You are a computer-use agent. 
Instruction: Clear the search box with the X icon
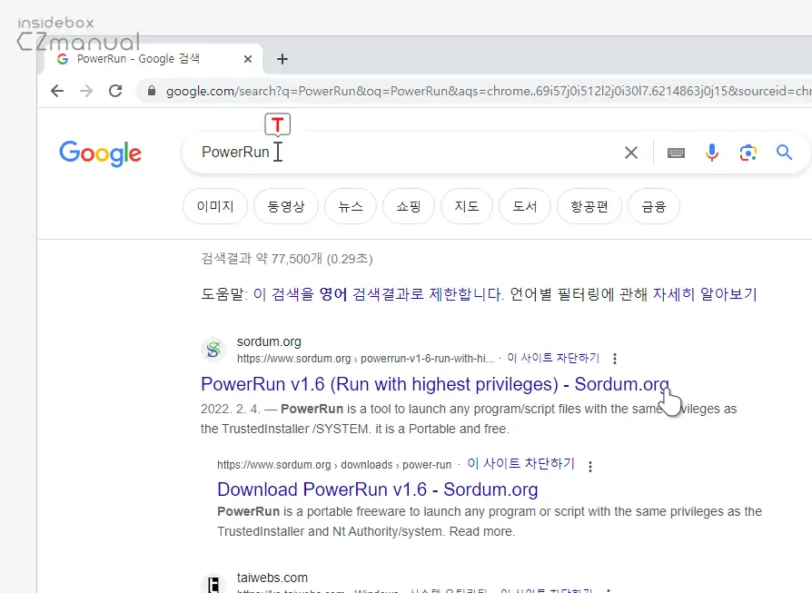(631, 153)
